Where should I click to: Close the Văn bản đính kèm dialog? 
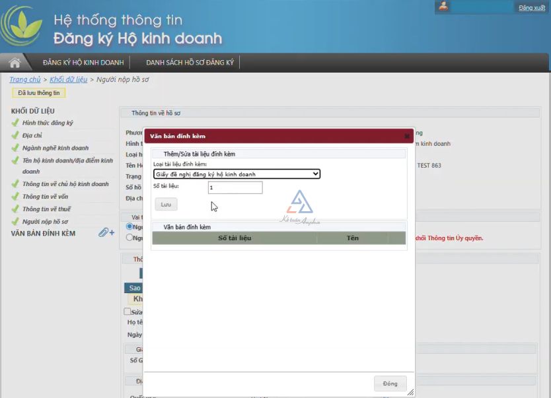point(407,136)
